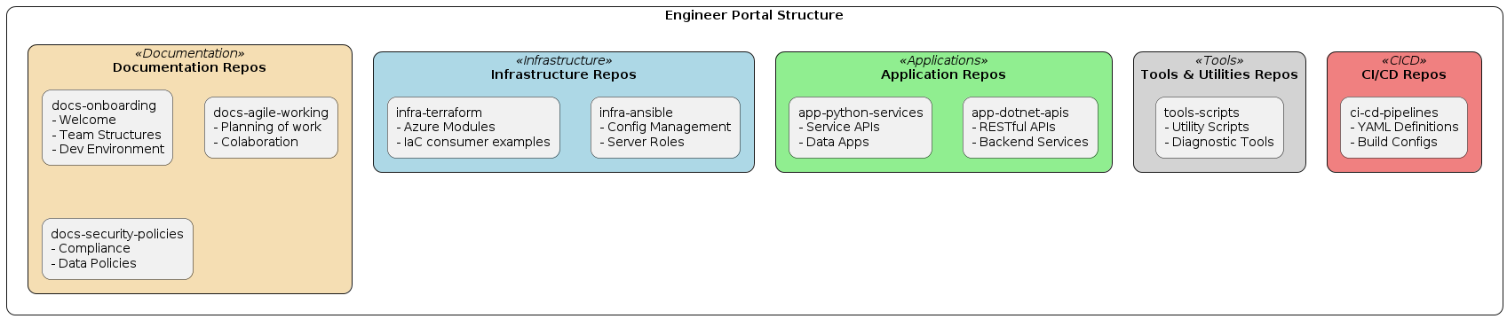
Task: Click the '- Service APIs' line
Action: point(839,127)
